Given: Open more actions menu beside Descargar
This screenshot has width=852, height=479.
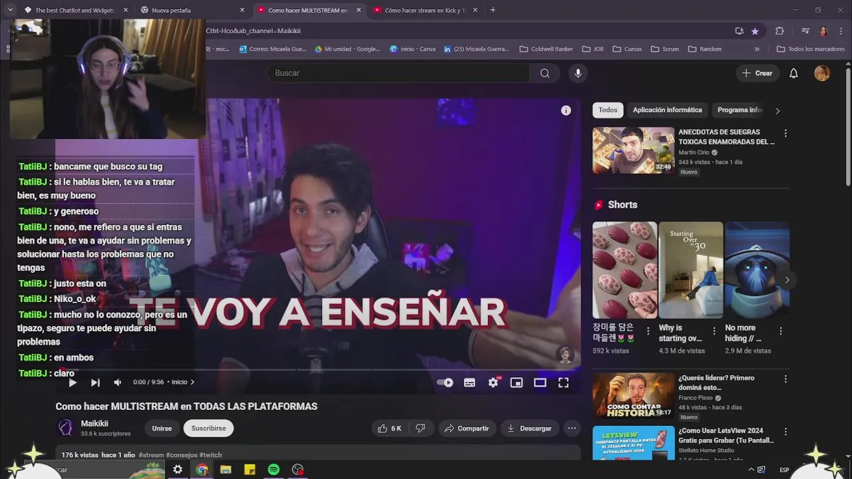Looking at the screenshot, I should point(572,428).
